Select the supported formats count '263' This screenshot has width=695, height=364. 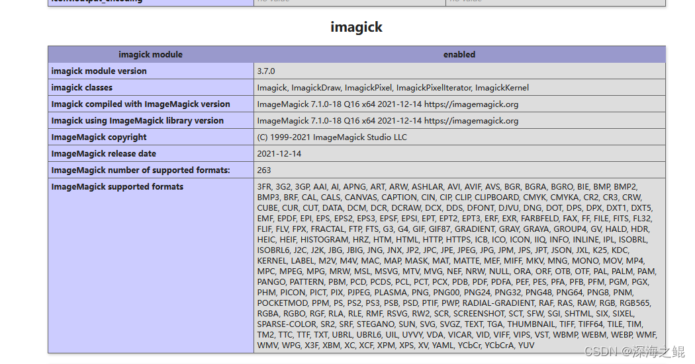[263, 170]
